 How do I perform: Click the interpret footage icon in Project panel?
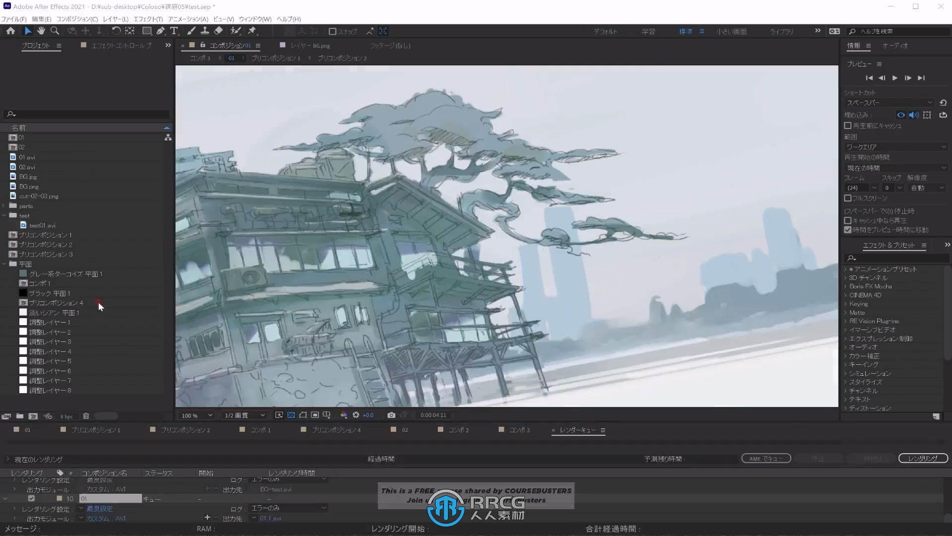click(x=6, y=416)
